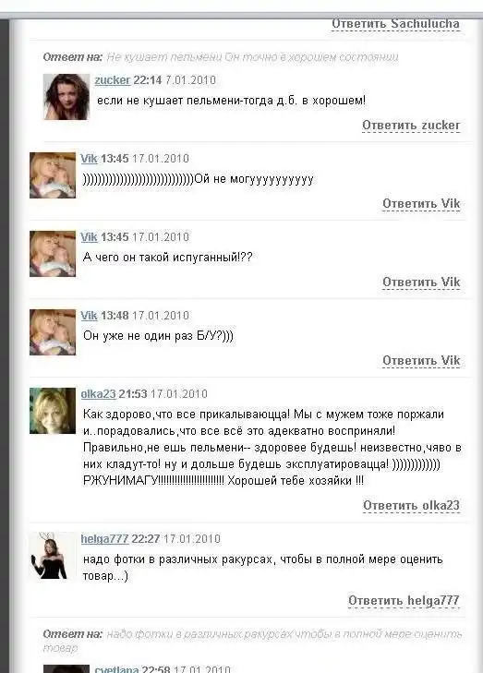Image resolution: width=483 pixels, height=673 pixels.
Task: Open zucker's user profile link
Action: point(113,80)
